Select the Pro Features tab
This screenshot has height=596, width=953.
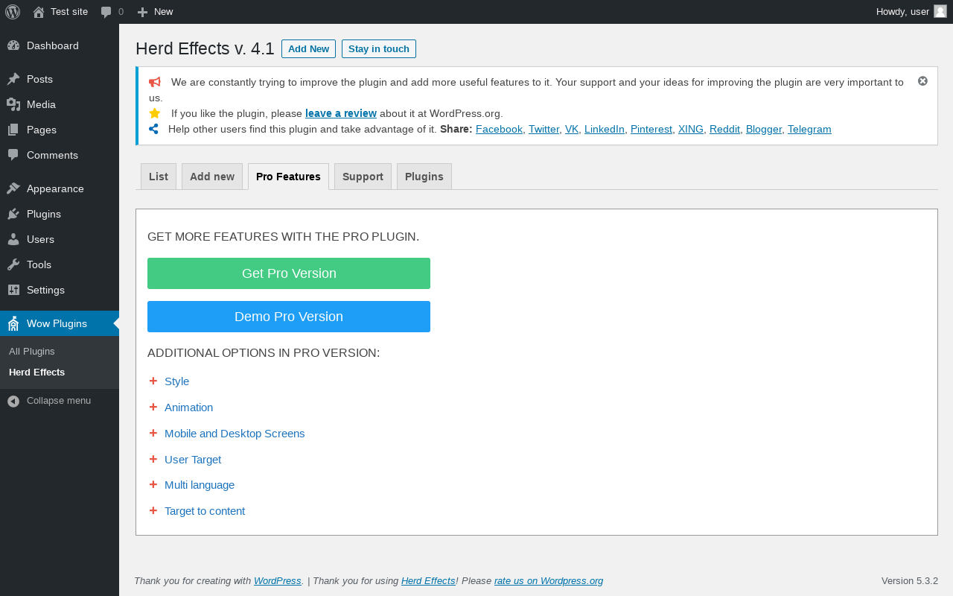pos(288,177)
